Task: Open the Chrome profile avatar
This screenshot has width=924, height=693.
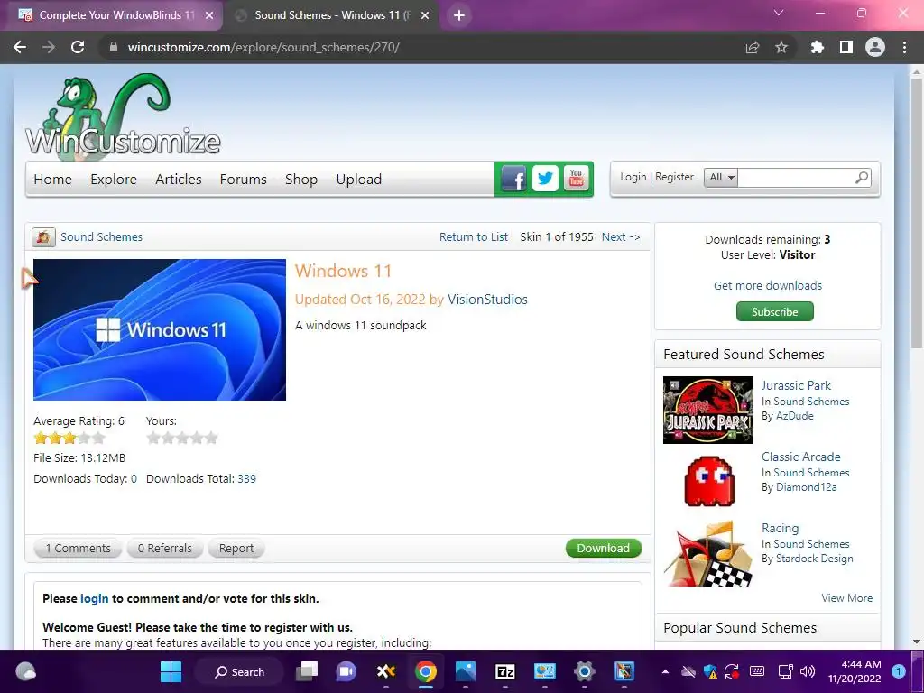Action: point(875,47)
